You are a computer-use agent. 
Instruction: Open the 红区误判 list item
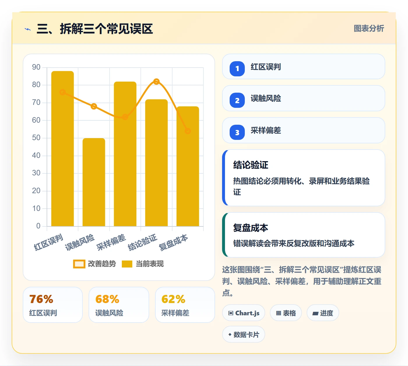[304, 66]
